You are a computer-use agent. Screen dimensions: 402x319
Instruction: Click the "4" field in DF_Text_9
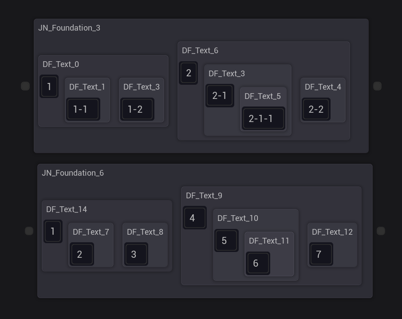tap(194, 218)
